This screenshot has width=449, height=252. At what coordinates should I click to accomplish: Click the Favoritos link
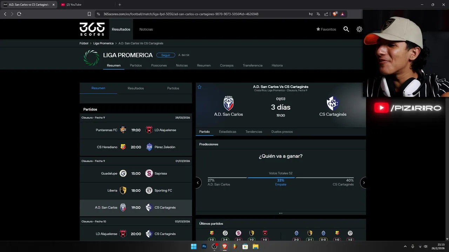point(326,29)
